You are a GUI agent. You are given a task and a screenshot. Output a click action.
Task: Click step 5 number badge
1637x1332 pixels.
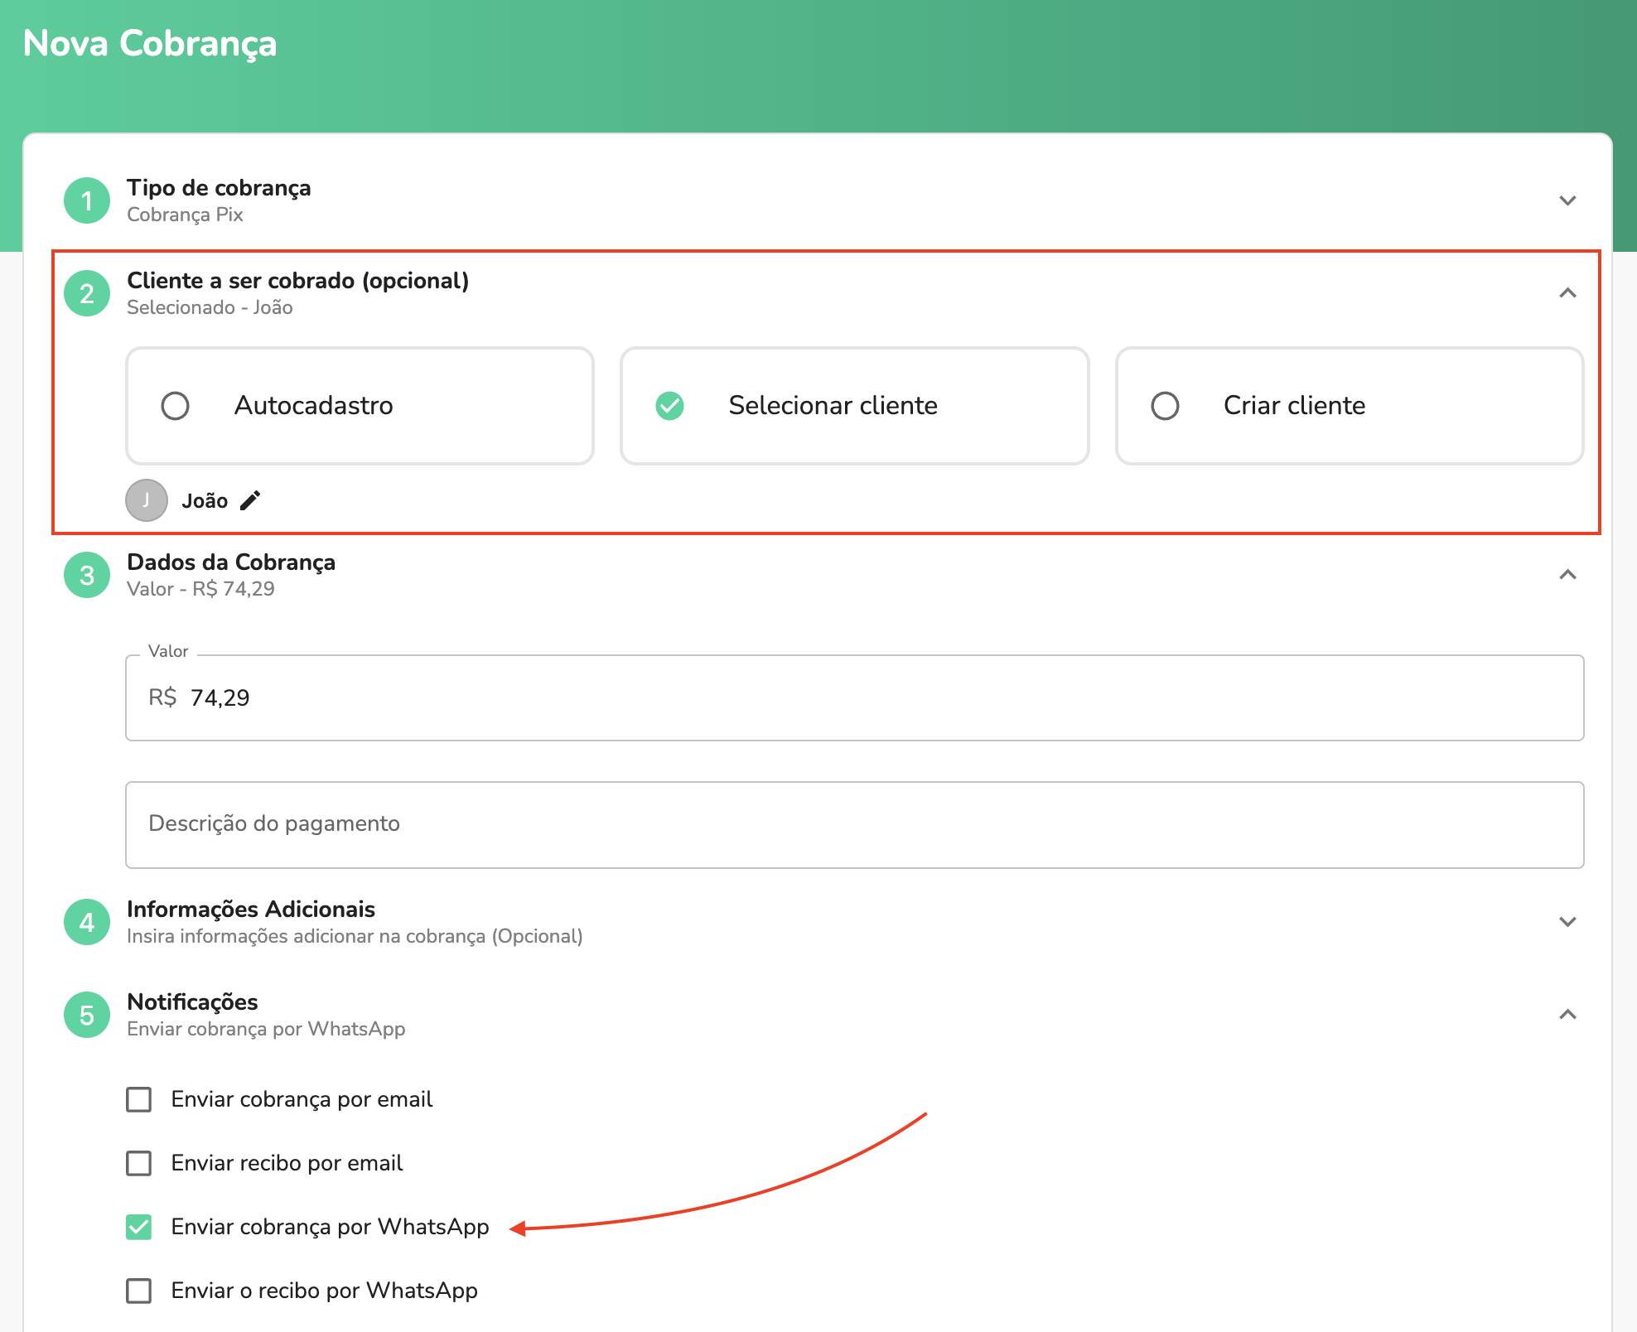(x=87, y=1015)
